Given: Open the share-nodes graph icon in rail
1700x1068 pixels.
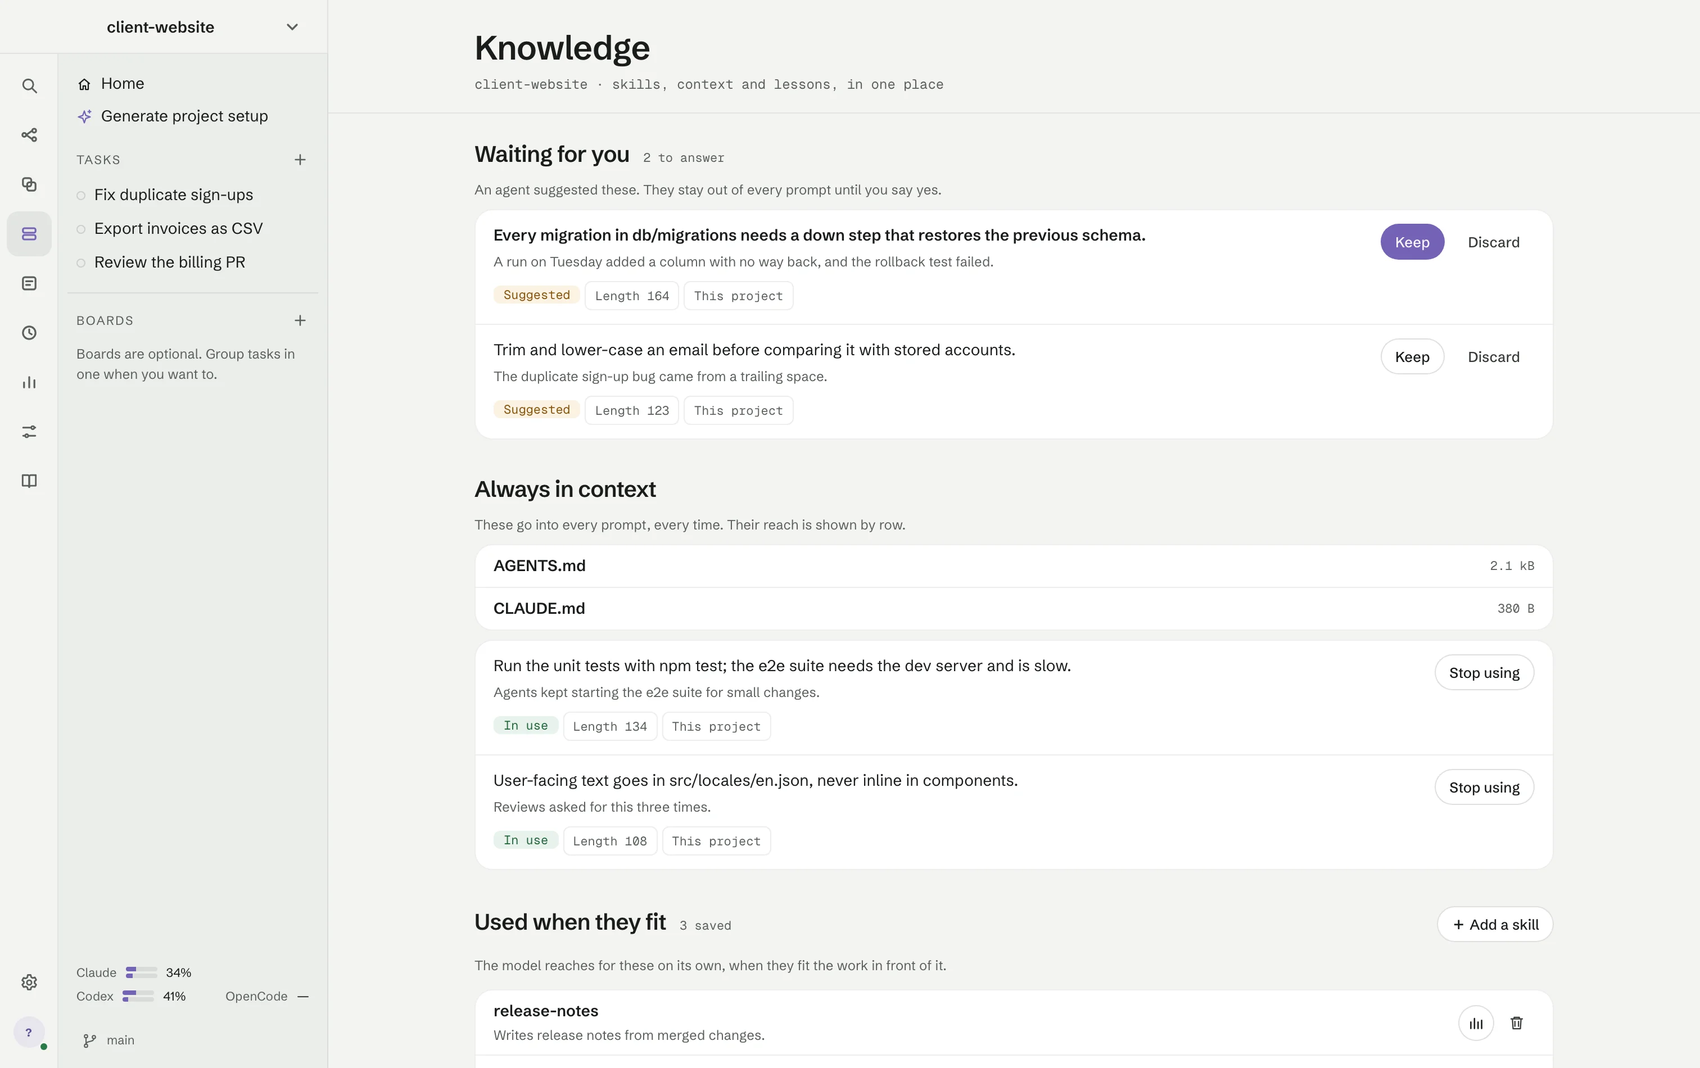Looking at the screenshot, I should pos(29,135).
